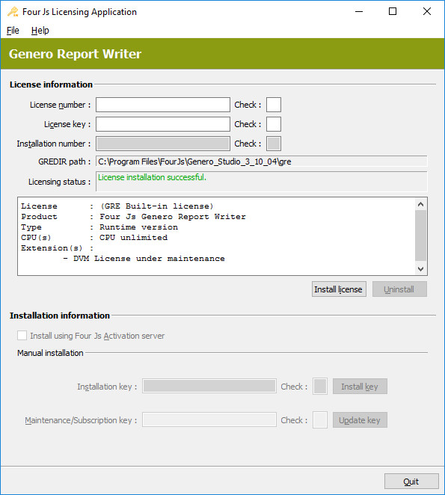
Task: Click the License number input field
Action: click(x=163, y=105)
